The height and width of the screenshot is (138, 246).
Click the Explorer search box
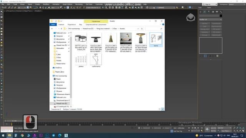(x=154, y=29)
